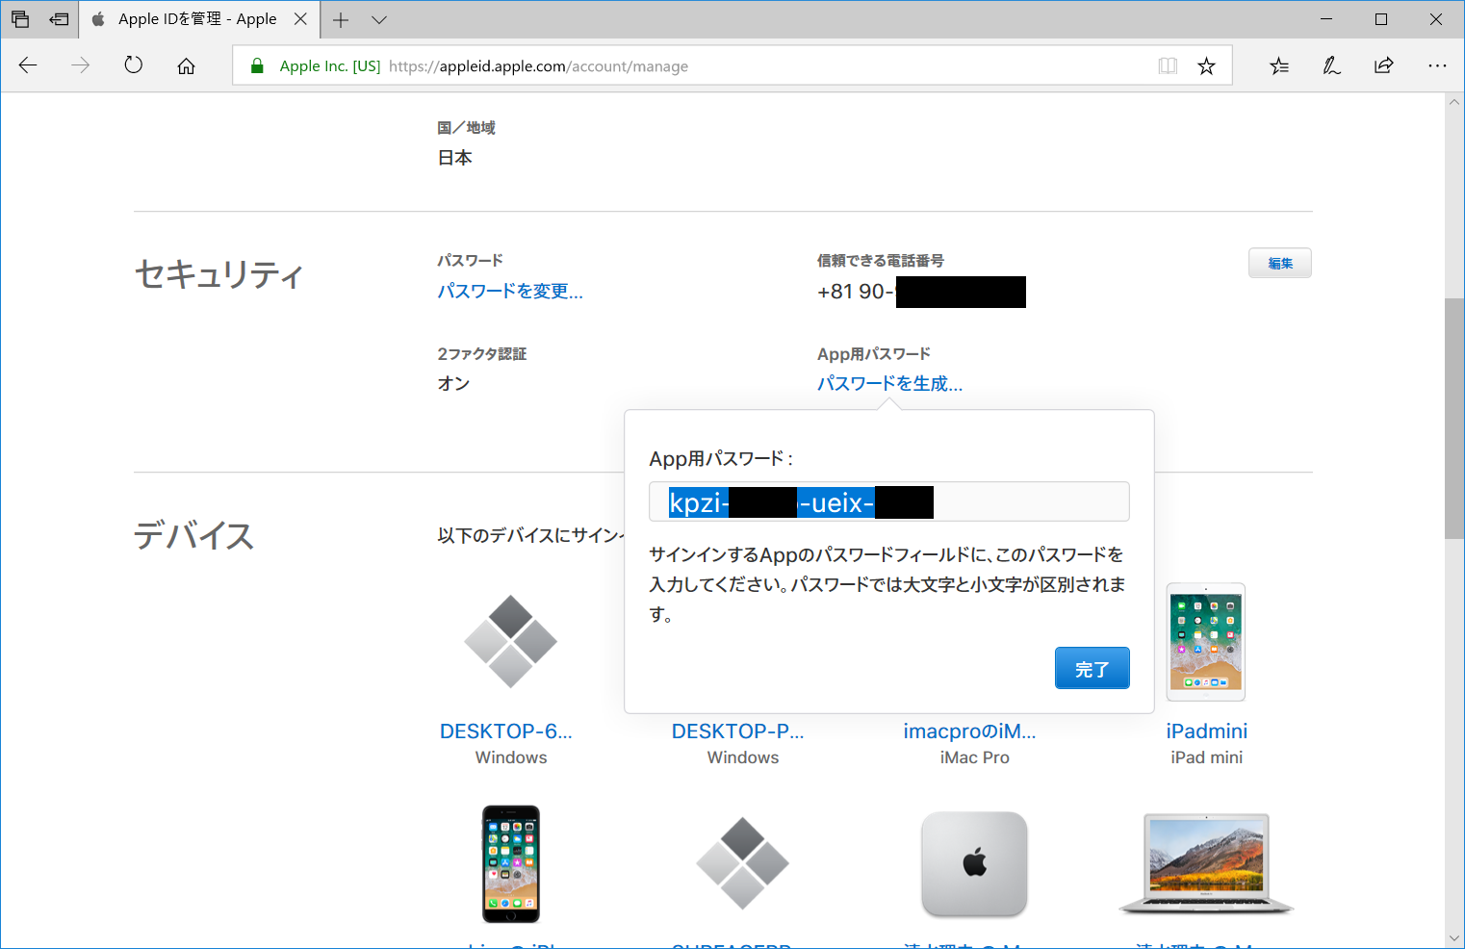This screenshot has height=949, width=1465.
Task: Annotate page with Windows Ink pen icon
Action: [1331, 65]
